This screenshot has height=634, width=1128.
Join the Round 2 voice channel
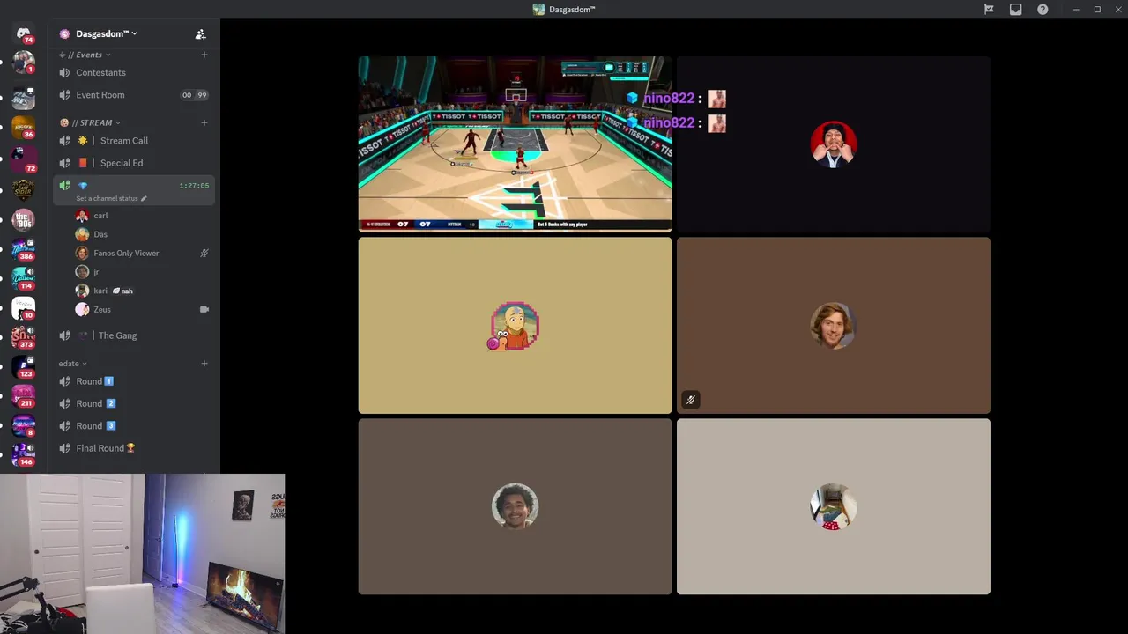pos(134,403)
